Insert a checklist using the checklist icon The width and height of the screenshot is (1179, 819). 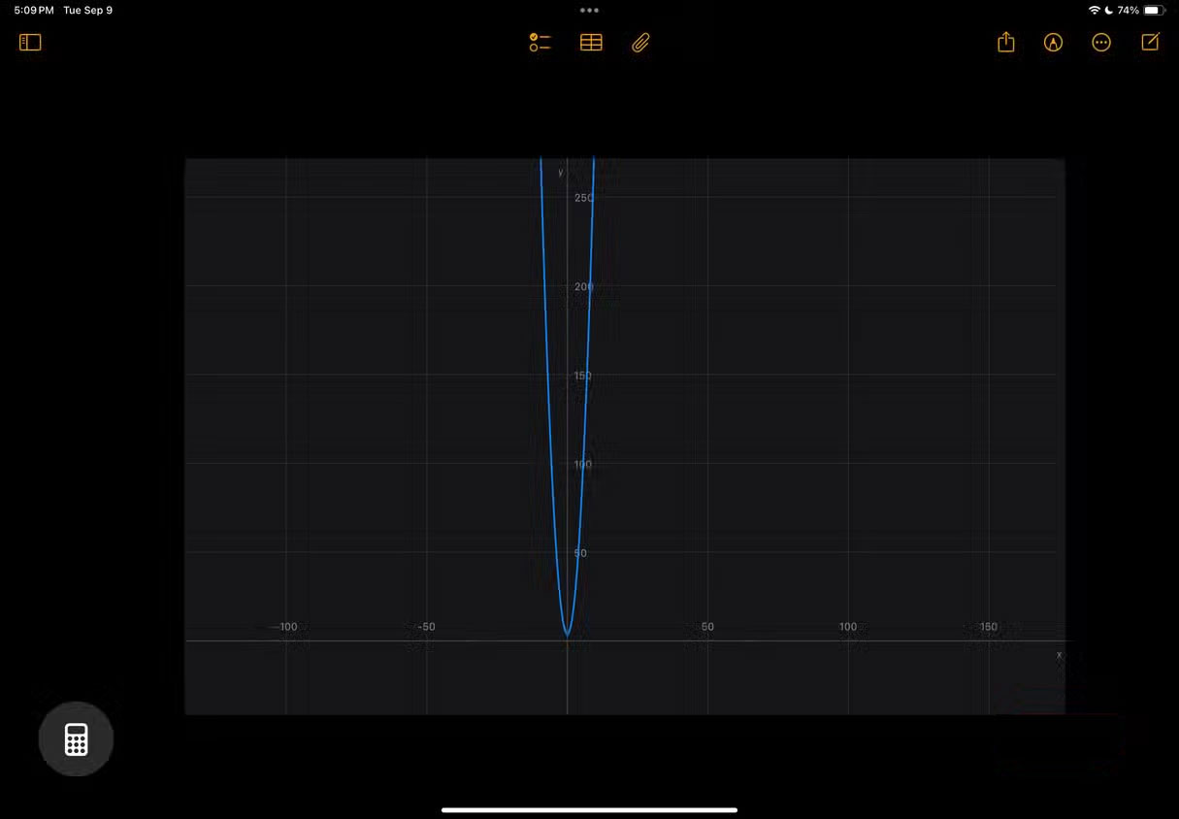pyautogui.click(x=540, y=43)
